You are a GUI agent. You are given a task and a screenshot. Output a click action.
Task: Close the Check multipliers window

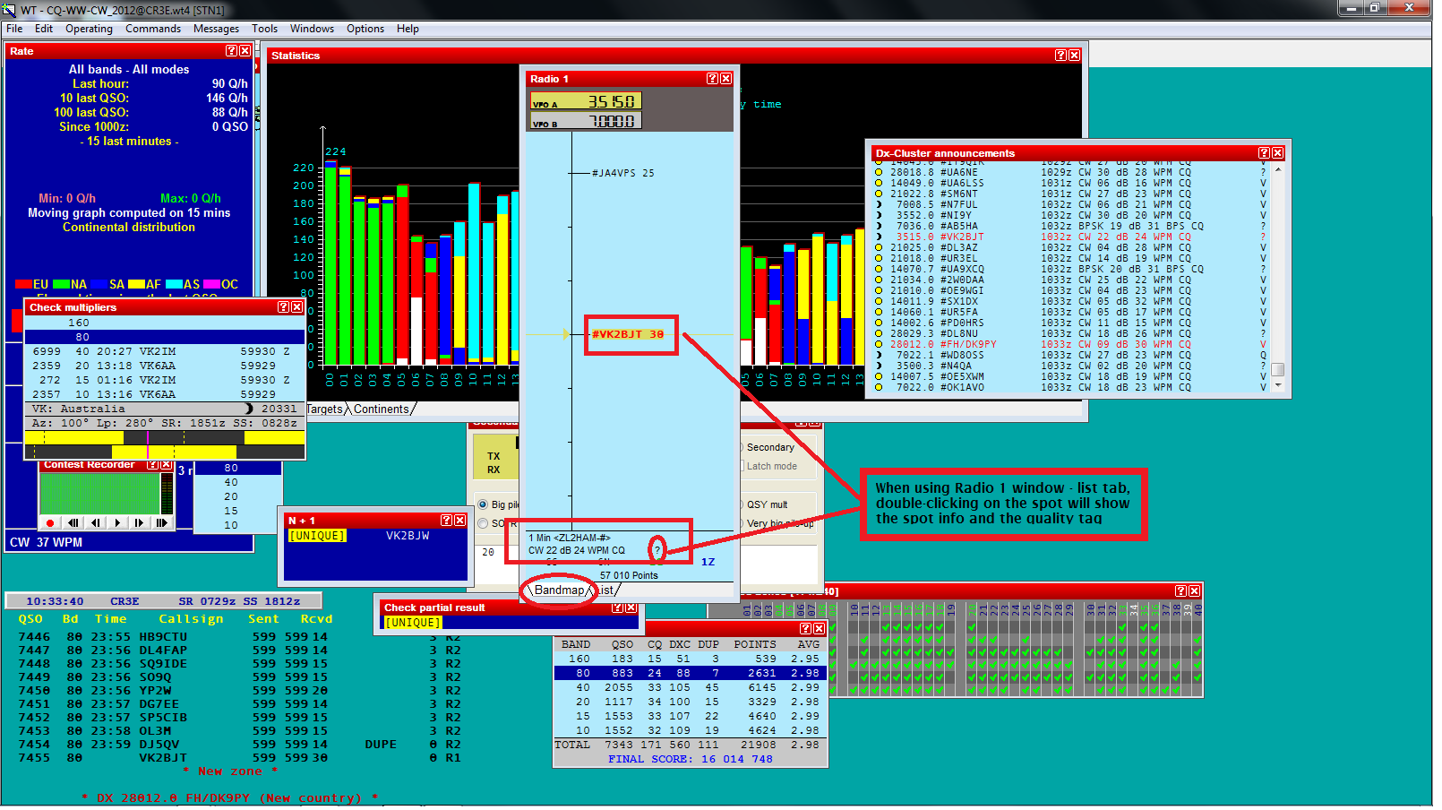coord(297,307)
